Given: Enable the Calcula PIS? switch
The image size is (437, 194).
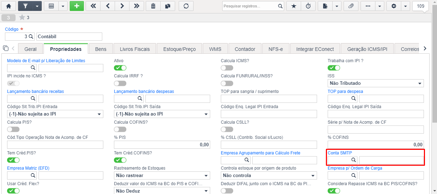Looking at the screenshot, I should pos(13,129).
